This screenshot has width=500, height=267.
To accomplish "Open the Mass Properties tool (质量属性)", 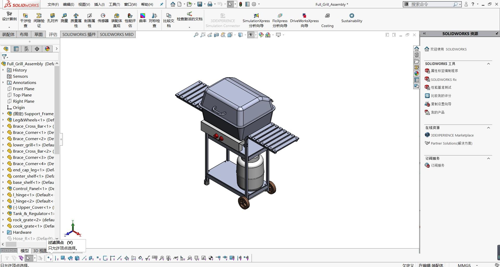I will [76, 20].
